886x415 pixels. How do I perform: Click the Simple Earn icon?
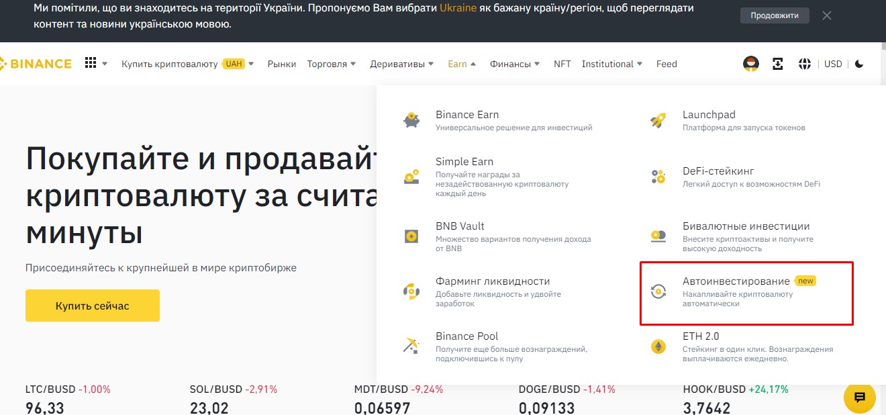(411, 177)
